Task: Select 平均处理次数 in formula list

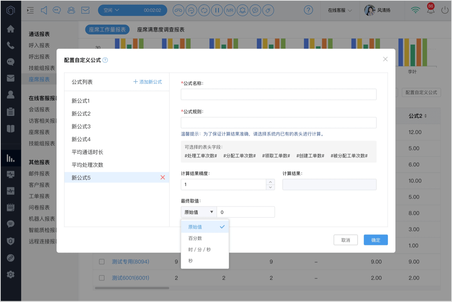Action: point(117,165)
